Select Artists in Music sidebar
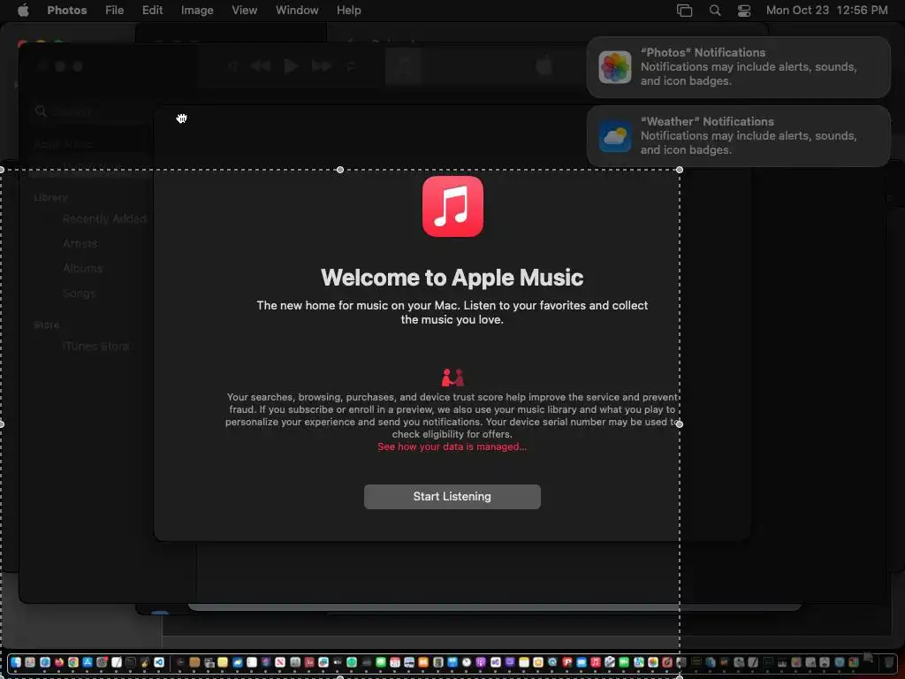 (80, 244)
